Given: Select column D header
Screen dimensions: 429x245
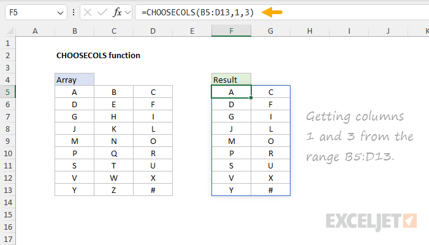Looking at the screenshot, I should coord(153,31).
